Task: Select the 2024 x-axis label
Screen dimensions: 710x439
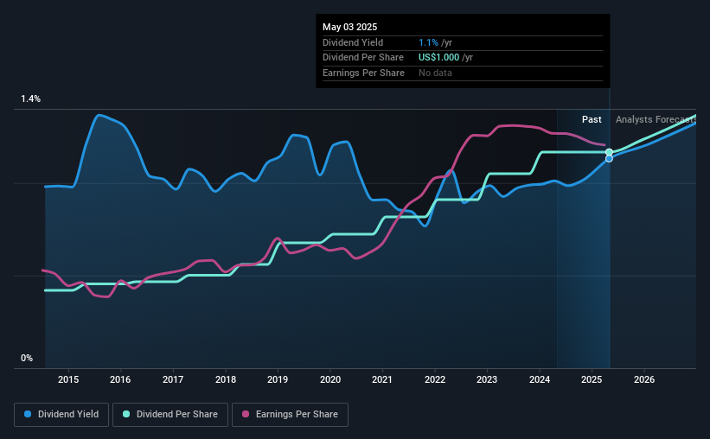Action: (x=540, y=379)
